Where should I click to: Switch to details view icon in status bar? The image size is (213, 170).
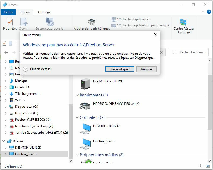pyautogui.click(x=202, y=166)
